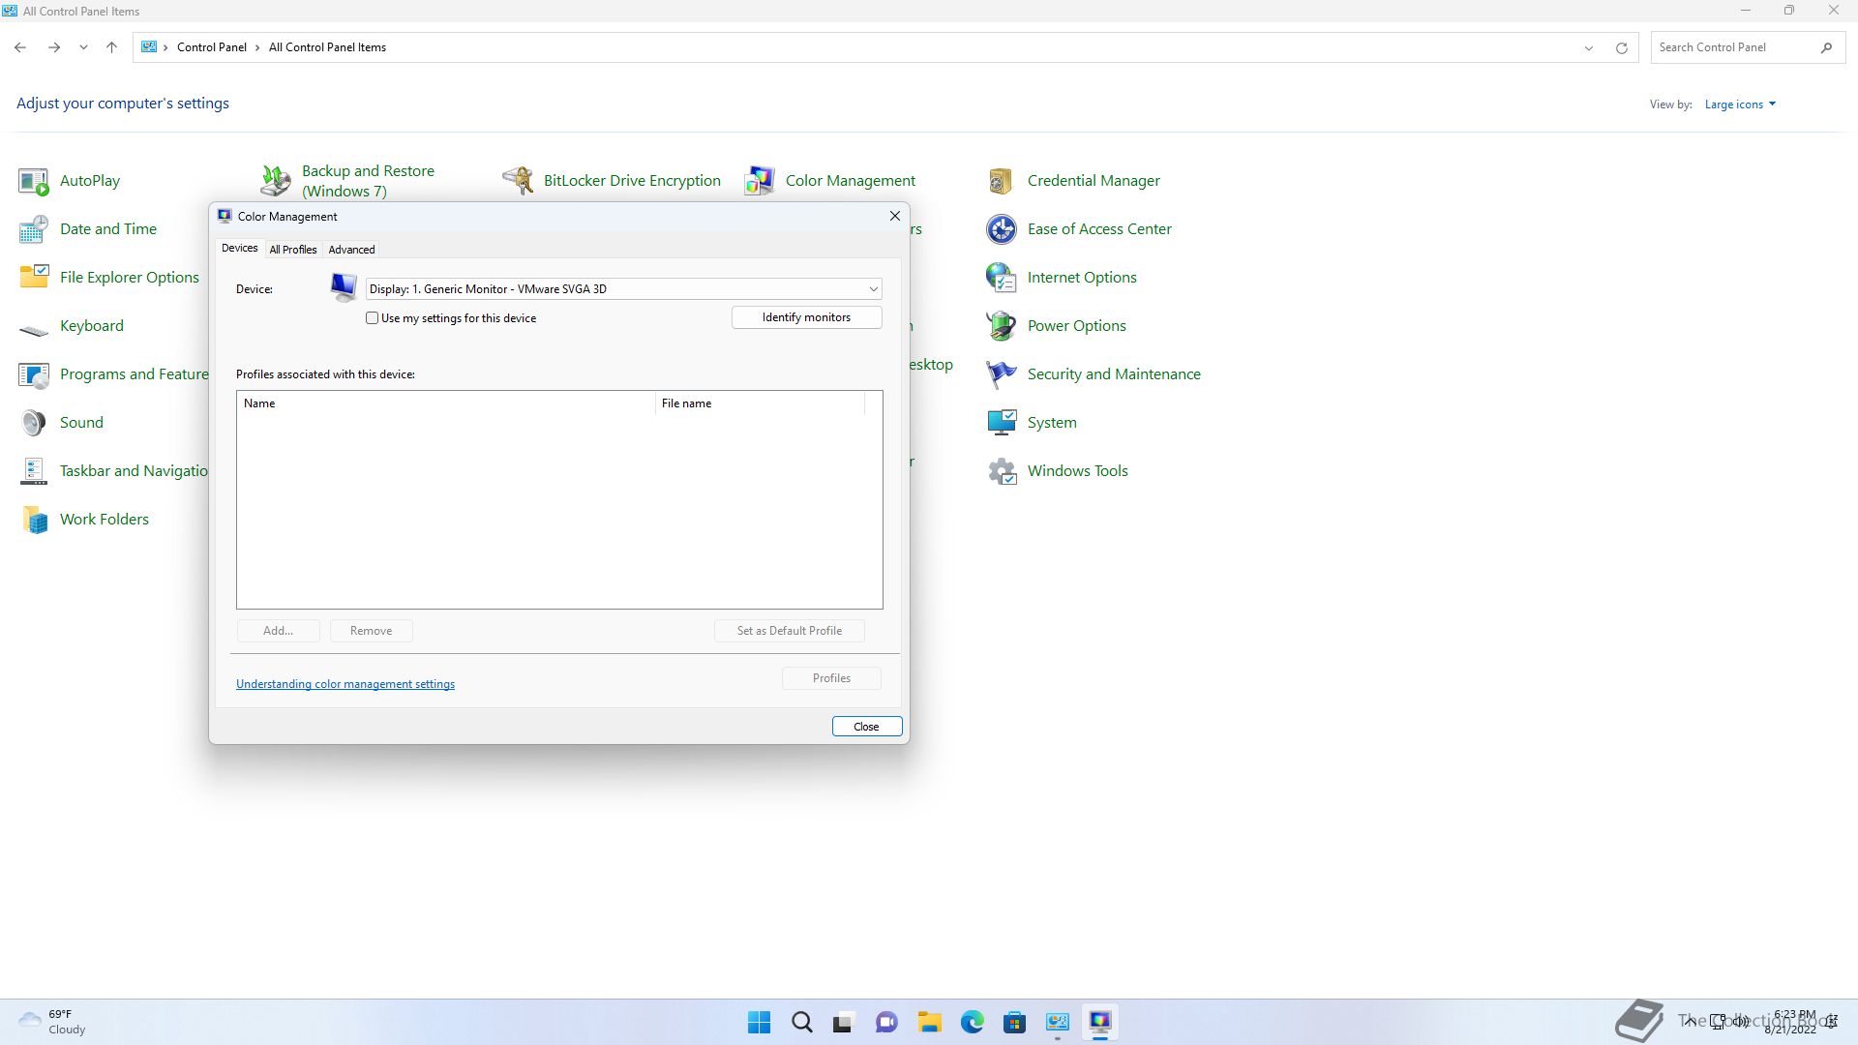Viewport: 1858px width, 1045px height.
Task: Open Ease of Access Center icon
Action: click(1001, 229)
